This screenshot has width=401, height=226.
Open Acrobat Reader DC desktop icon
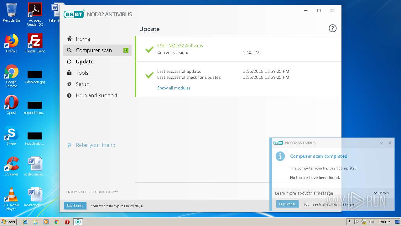(x=35, y=14)
